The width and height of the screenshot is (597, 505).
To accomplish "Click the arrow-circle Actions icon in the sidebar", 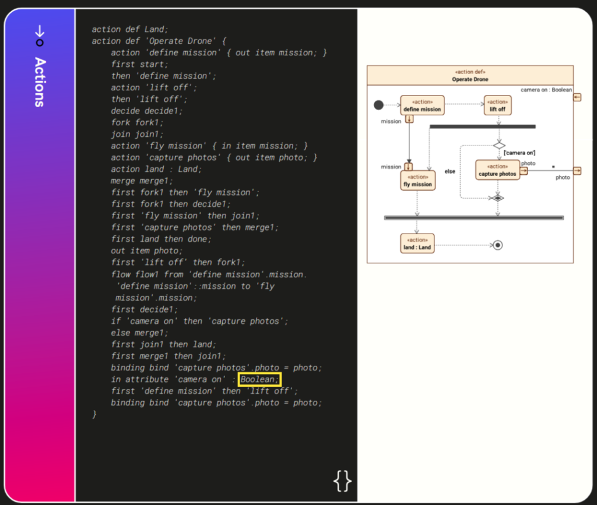I will tap(39, 36).
